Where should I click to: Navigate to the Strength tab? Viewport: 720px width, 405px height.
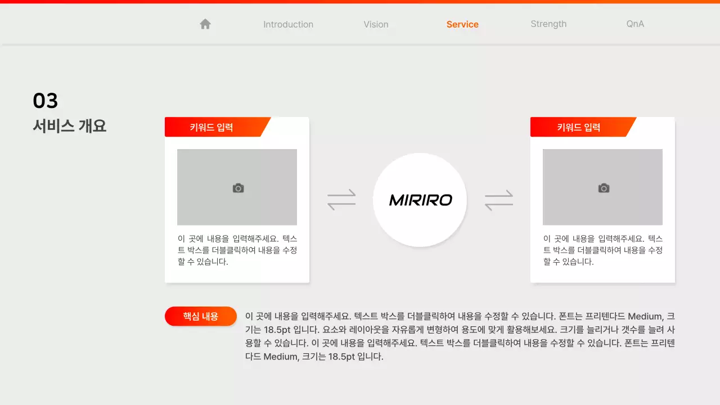tap(548, 24)
